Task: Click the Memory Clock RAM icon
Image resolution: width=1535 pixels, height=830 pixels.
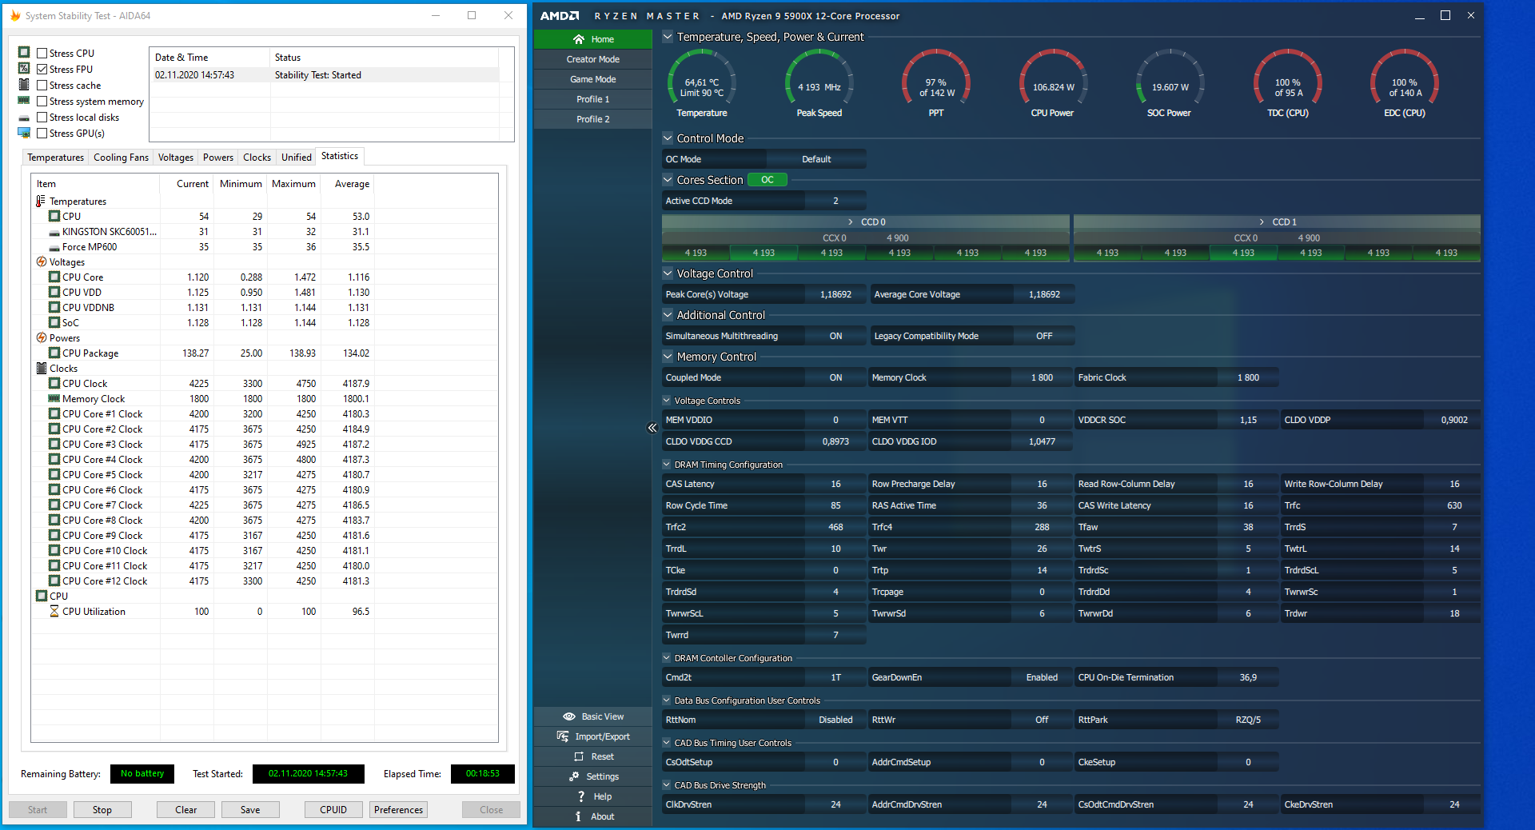Action: (54, 399)
